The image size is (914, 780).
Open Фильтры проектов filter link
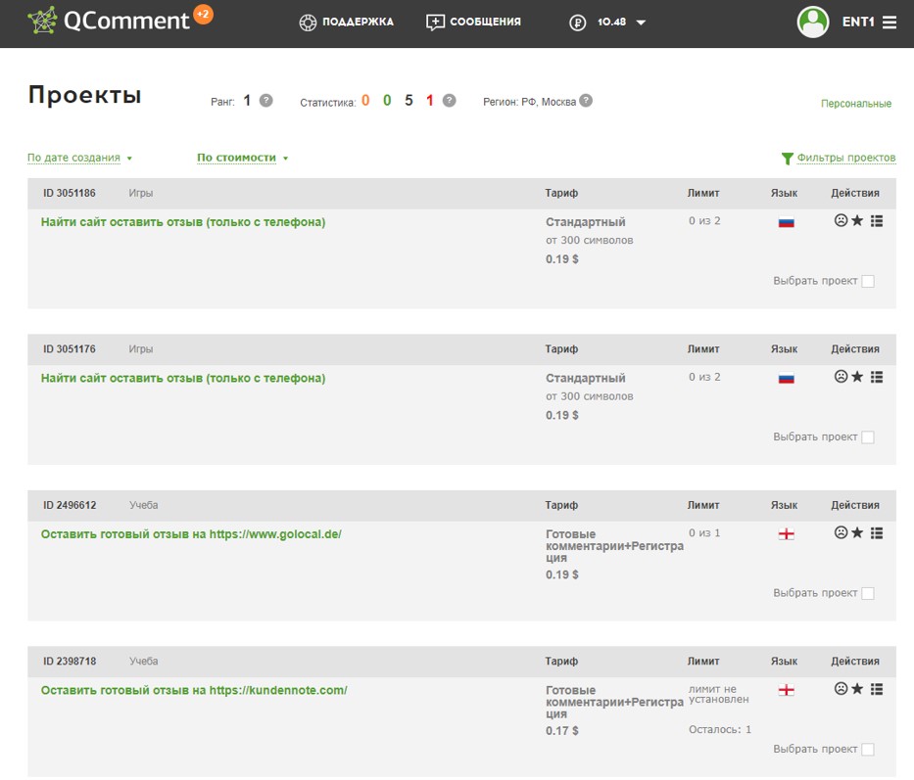839,158
